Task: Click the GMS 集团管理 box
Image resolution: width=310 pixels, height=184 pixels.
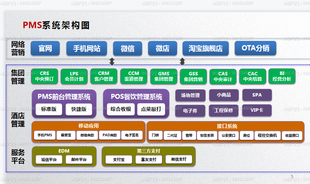Action: click(164, 76)
